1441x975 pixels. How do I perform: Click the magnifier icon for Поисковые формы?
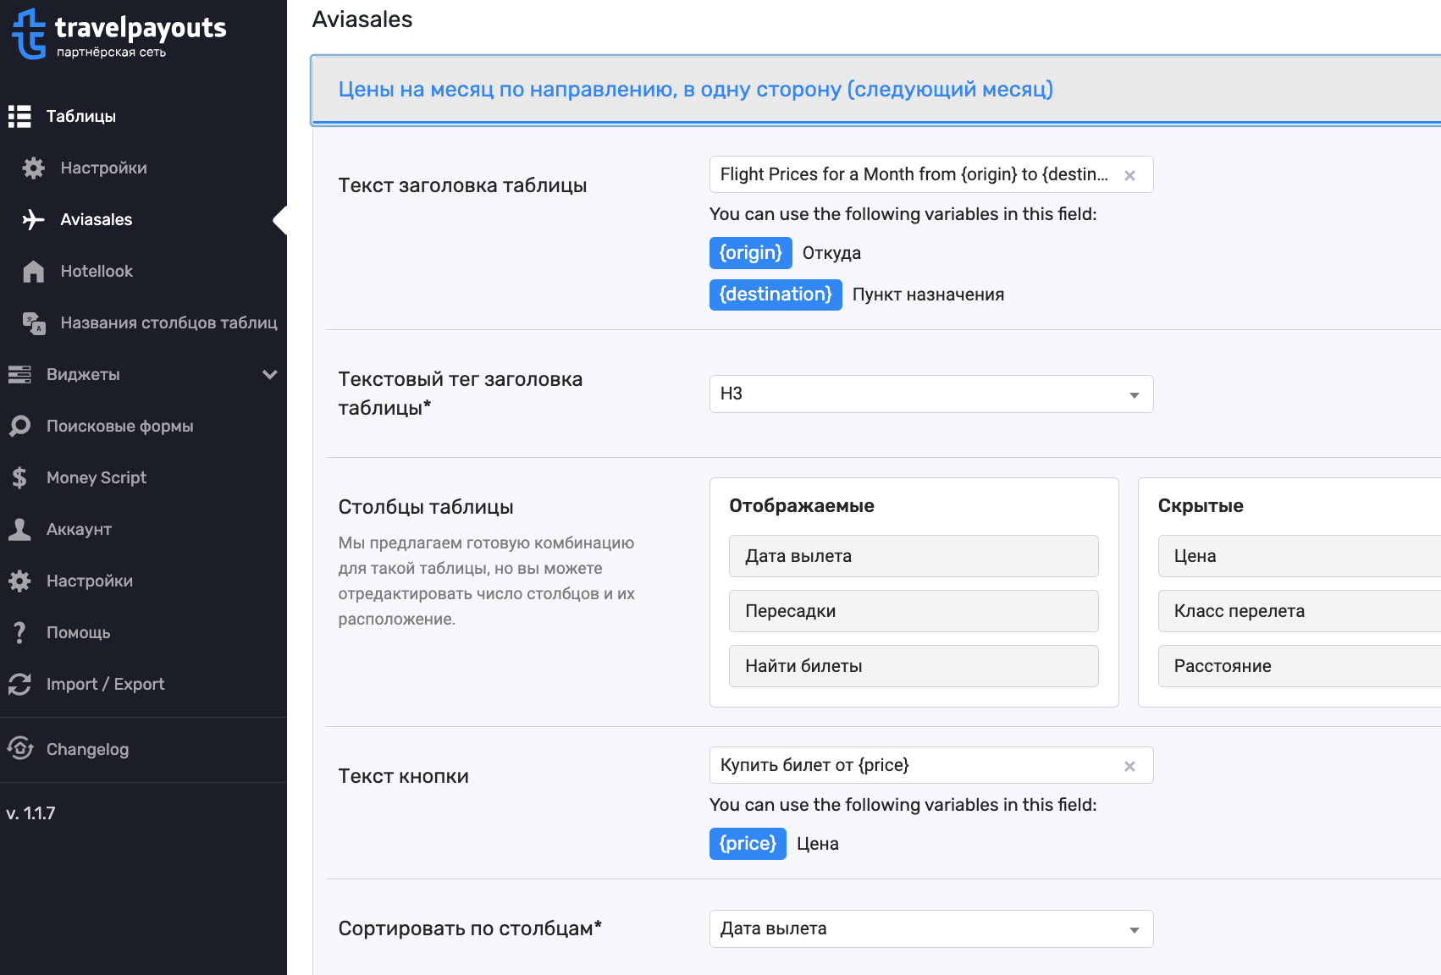pyautogui.click(x=19, y=426)
